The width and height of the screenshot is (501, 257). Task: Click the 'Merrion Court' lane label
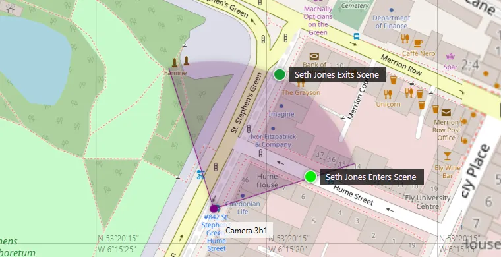click(358, 98)
